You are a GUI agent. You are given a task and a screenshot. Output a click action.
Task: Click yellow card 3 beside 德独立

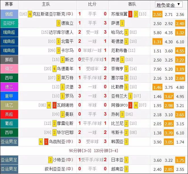(59, 23)
